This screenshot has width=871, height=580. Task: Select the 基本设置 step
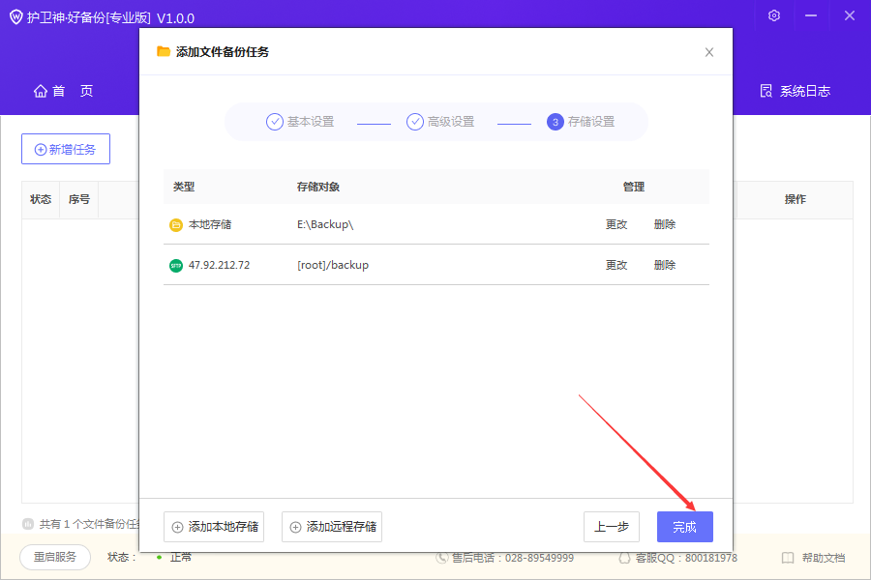tap(300, 122)
